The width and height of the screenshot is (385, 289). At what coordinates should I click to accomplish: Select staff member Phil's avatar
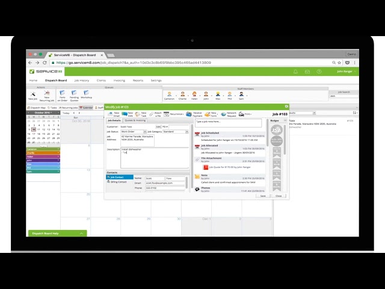point(230,94)
